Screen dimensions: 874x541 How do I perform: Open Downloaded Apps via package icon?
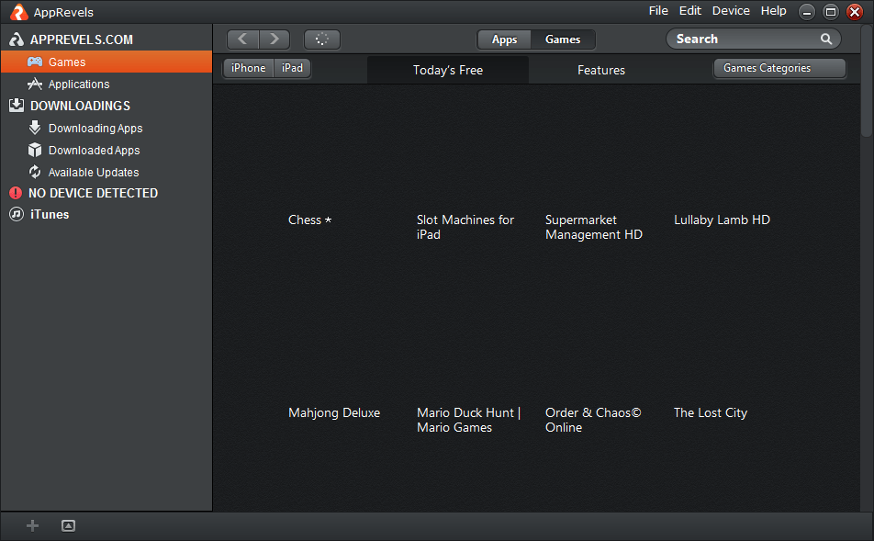coord(35,150)
